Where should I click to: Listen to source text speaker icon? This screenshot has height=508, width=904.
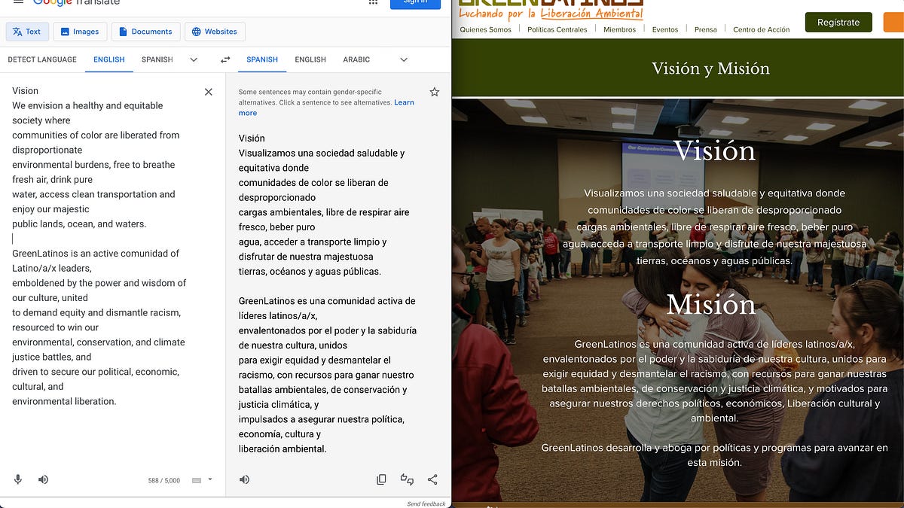pos(44,479)
